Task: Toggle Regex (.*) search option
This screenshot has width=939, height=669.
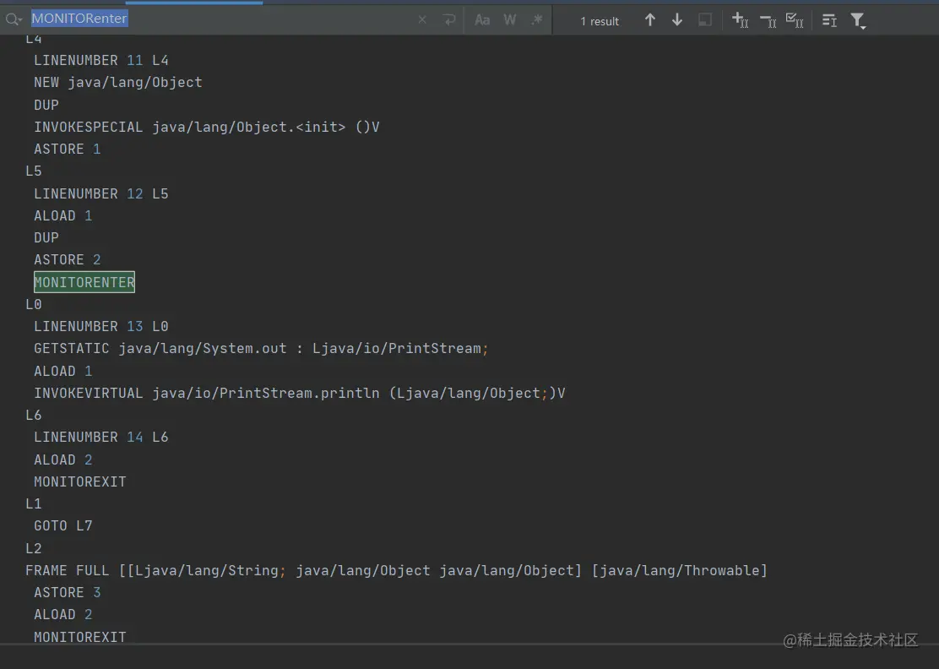Action: click(536, 20)
